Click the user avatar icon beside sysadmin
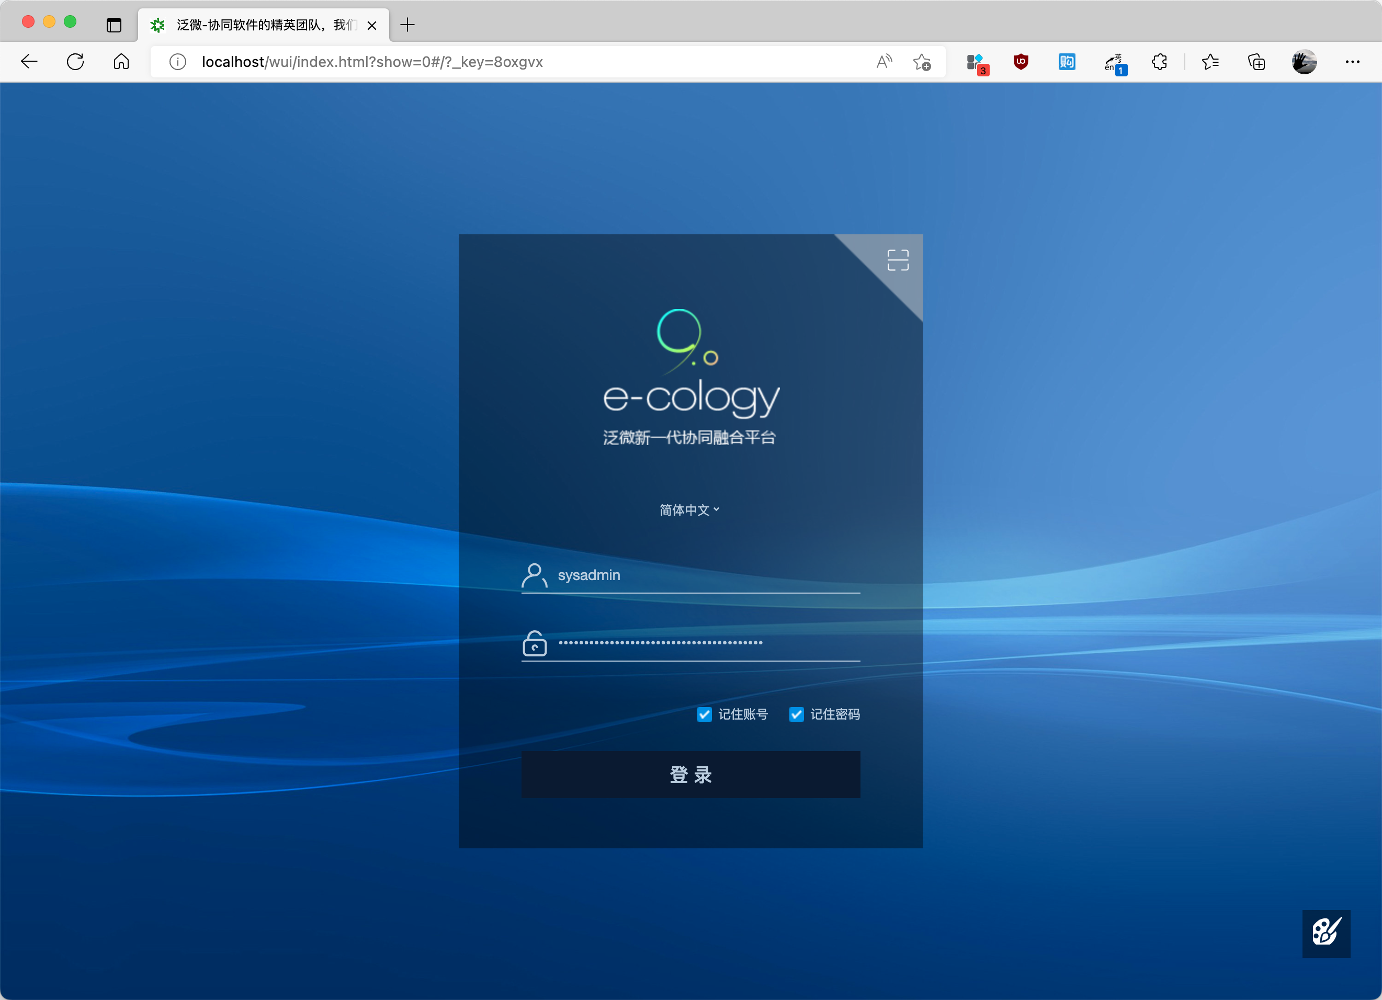This screenshot has width=1382, height=1000. point(535,575)
